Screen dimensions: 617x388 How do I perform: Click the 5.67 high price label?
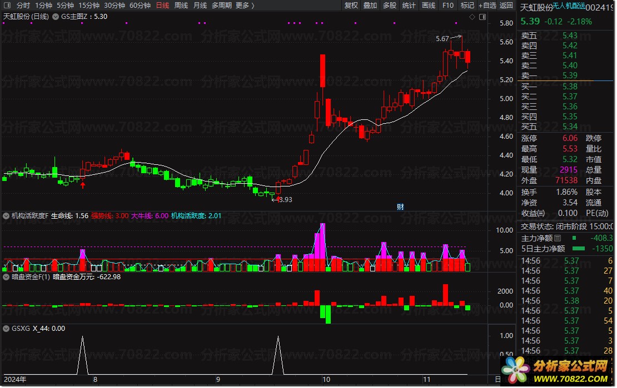(x=442, y=38)
